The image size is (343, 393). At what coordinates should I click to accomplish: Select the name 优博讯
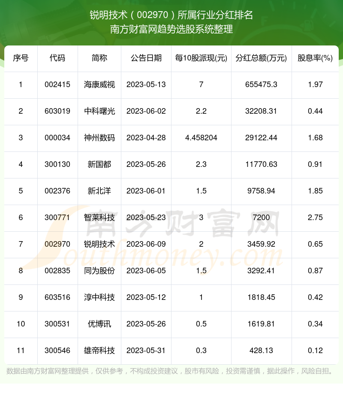pos(99,323)
